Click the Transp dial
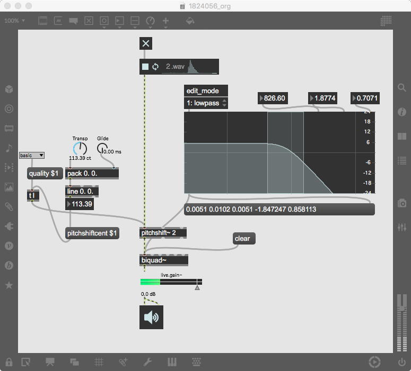The image size is (411, 371). point(80,148)
